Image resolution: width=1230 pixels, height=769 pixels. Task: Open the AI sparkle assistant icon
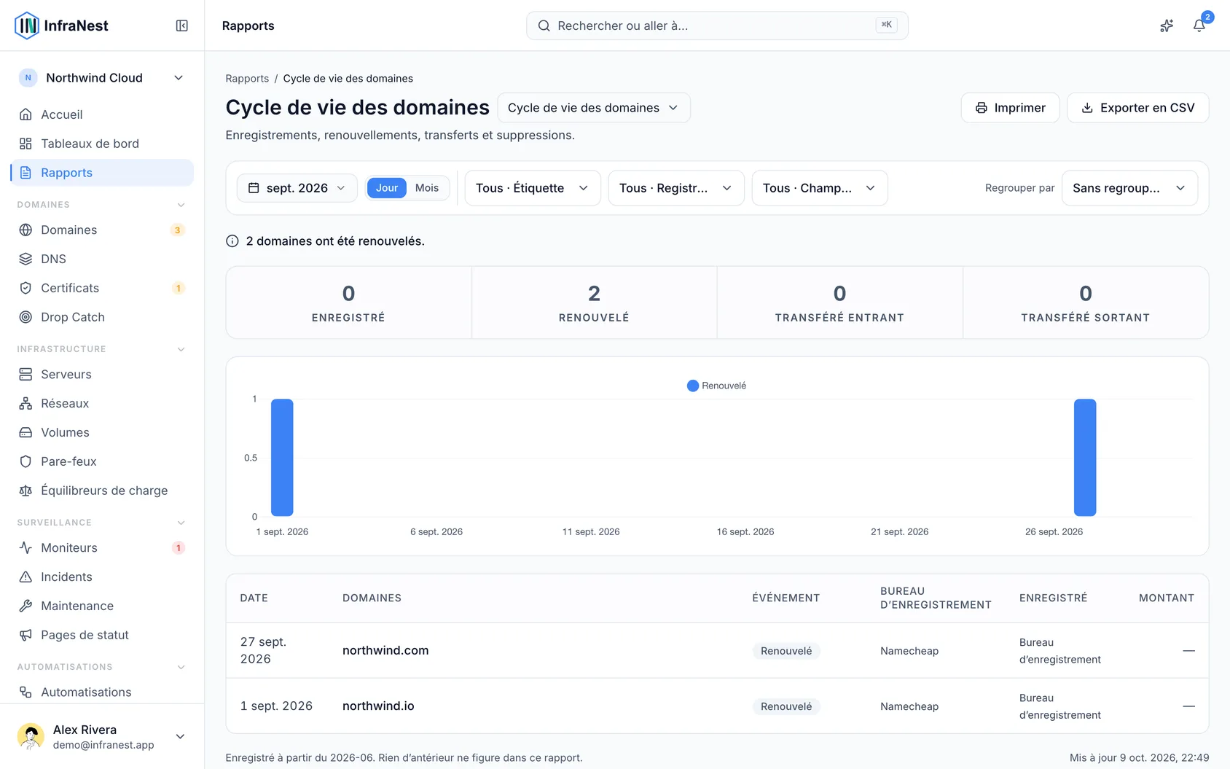pos(1167,26)
